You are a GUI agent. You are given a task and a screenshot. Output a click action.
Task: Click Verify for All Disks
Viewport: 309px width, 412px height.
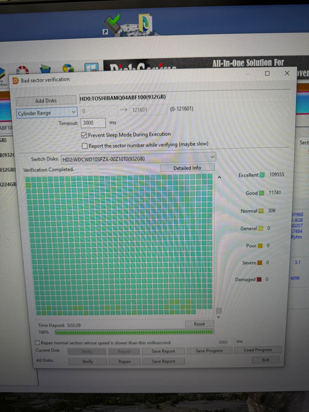(x=88, y=361)
